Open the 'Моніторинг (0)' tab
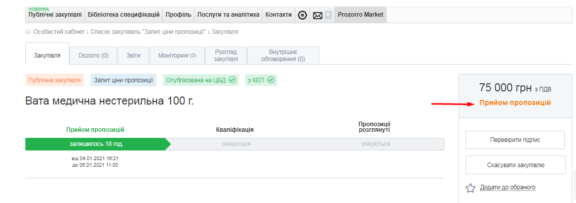 coord(177,56)
